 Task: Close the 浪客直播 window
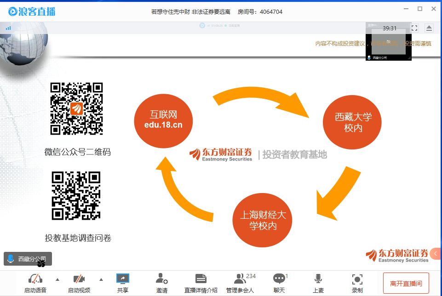point(434,9)
